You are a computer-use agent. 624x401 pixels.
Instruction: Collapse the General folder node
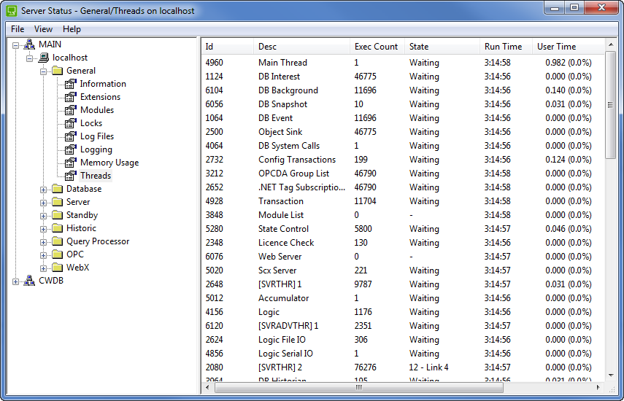coord(43,71)
